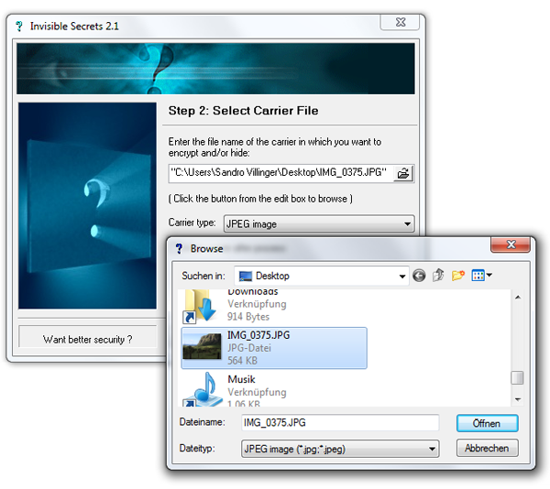Click the Invisible Secrets title bar icon
Image resolution: width=550 pixels, height=489 pixels.
pyautogui.click(x=19, y=27)
